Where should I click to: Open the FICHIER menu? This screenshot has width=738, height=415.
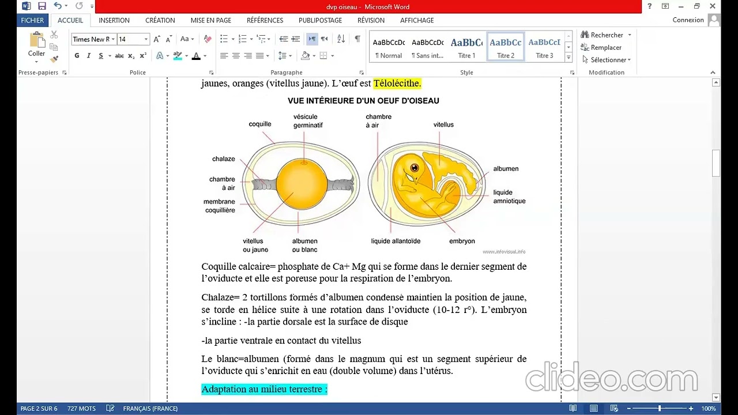[32, 20]
